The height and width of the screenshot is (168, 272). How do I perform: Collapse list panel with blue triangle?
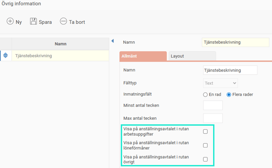pyautogui.click(x=112, y=41)
